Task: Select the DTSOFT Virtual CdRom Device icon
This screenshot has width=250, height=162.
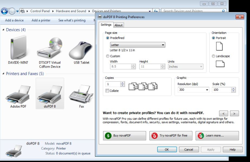Action: tap(50, 48)
